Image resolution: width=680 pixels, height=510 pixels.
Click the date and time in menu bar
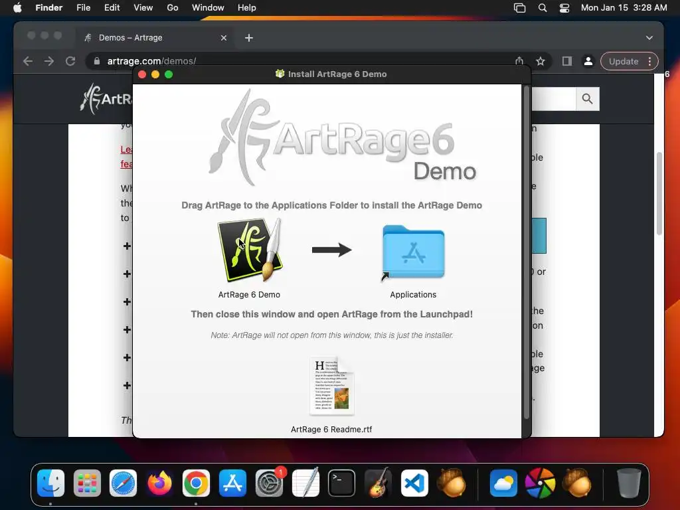[x=624, y=8]
